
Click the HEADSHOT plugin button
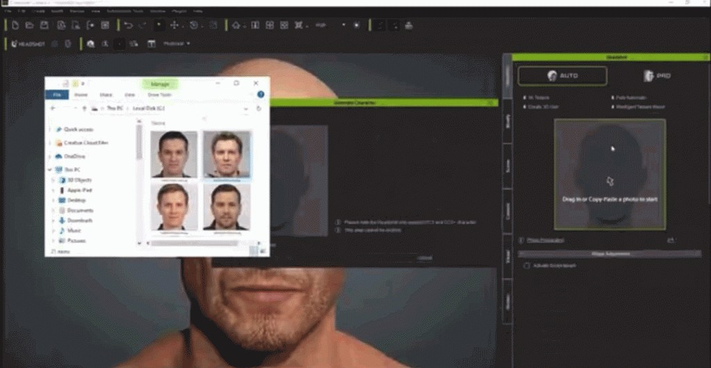click(x=28, y=44)
